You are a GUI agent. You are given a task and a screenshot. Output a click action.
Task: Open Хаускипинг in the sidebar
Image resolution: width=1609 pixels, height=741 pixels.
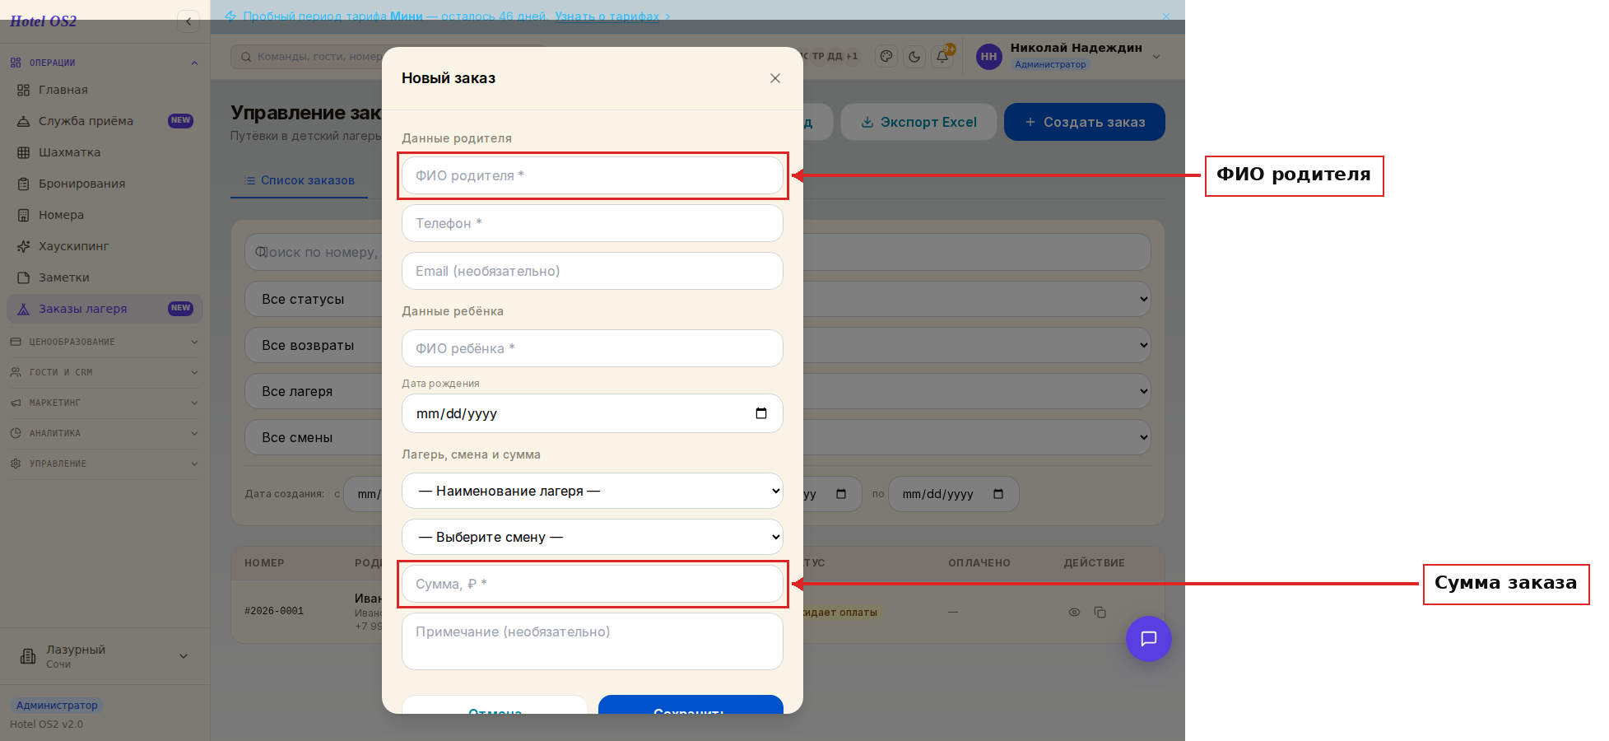pyautogui.click(x=105, y=246)
